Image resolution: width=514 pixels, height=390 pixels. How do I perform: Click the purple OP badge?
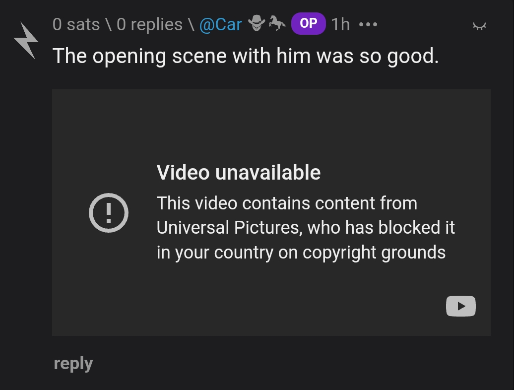click(308, 24)
